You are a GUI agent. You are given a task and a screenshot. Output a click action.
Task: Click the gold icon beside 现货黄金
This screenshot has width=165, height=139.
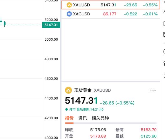click(x=68, y=90)
